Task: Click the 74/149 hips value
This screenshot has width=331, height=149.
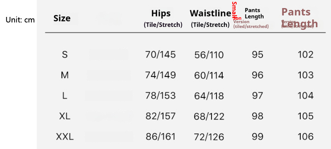Action: 160,75
